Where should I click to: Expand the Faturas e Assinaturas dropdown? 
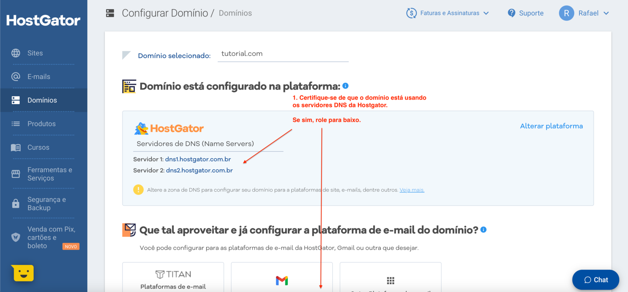(x=486, y=13)
